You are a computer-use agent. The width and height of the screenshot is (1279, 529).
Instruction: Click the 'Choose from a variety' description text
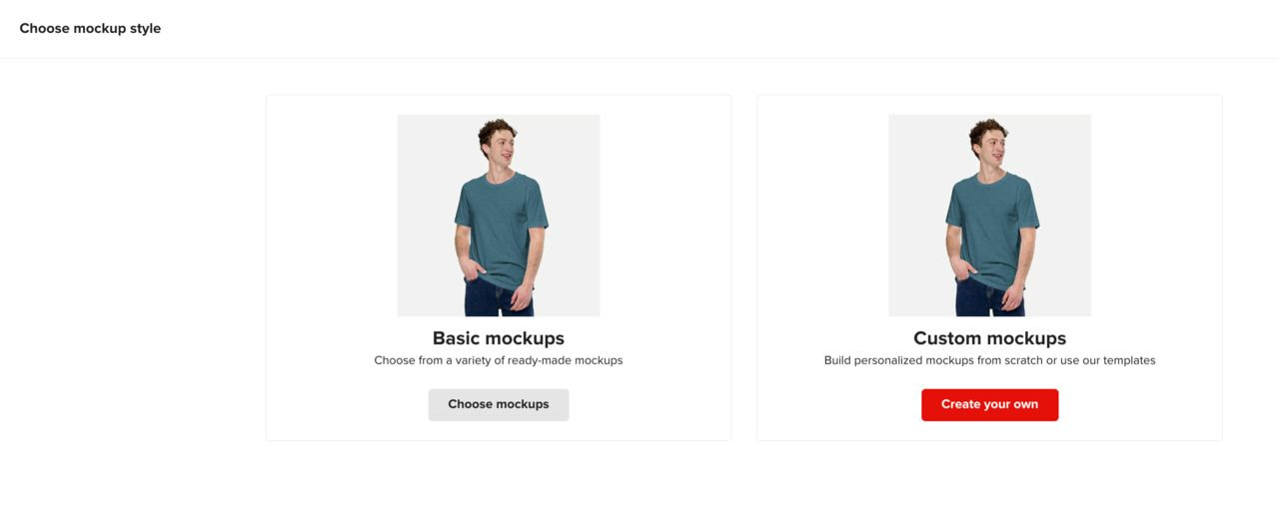tap(499, 360)
